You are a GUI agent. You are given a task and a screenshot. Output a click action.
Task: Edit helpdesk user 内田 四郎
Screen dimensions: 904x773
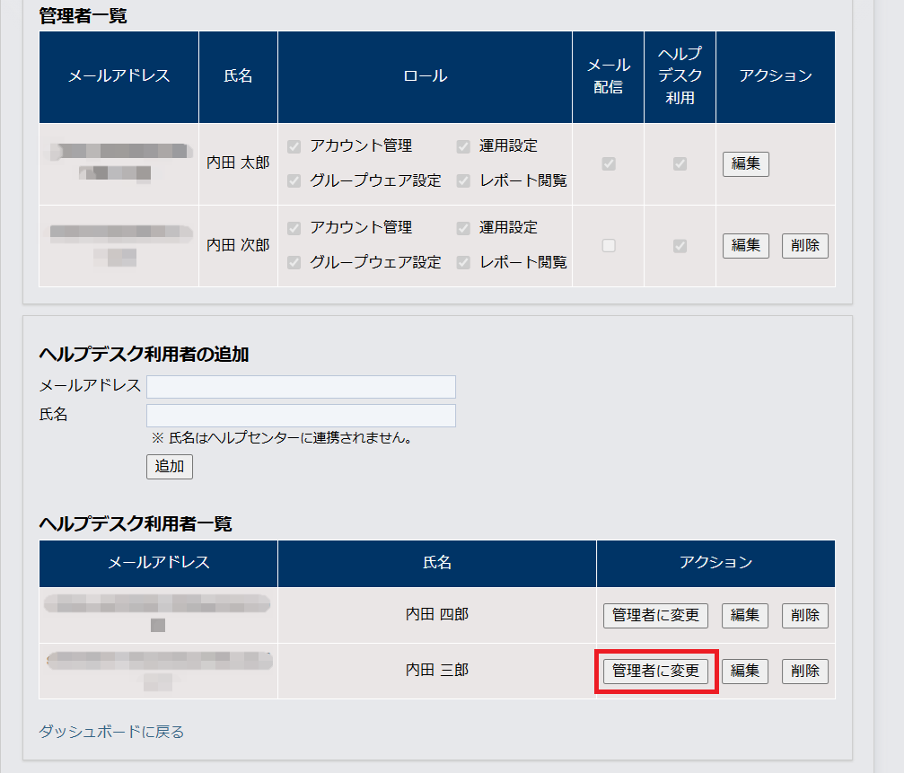pos(745,615)
